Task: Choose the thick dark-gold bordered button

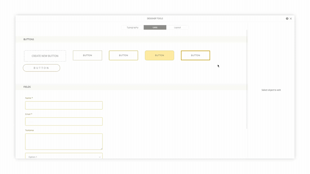Action: (x=195, y=55)
